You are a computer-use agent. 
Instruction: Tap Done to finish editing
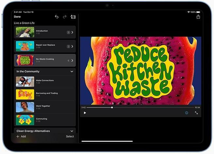17,17
